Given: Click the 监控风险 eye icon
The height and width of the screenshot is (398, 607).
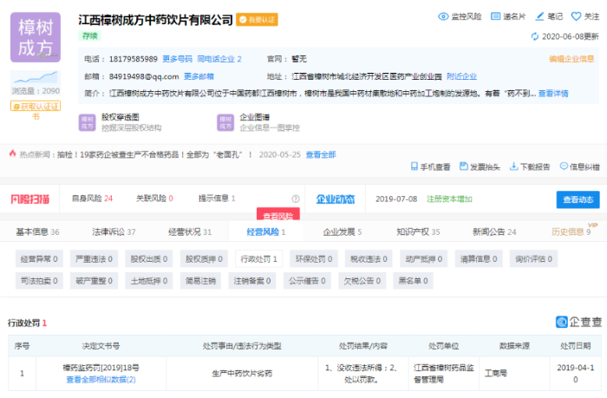Looking at the screenshot, I should [443, 16].
